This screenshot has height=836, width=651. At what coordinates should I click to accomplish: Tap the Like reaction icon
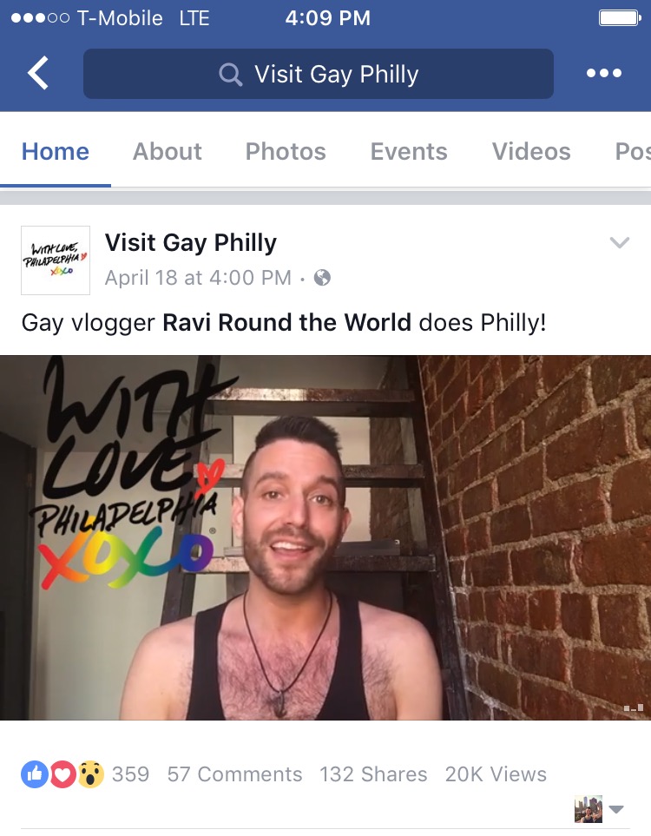tap(34, 773)
